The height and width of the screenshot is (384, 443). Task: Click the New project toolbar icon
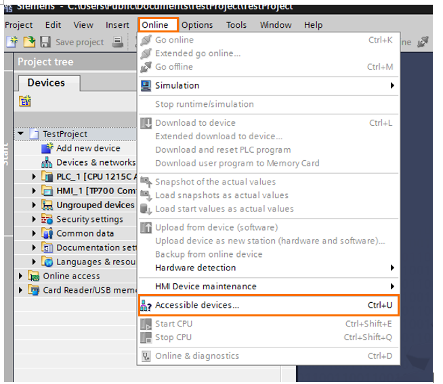pyautogui.click(x=12, y=42)
